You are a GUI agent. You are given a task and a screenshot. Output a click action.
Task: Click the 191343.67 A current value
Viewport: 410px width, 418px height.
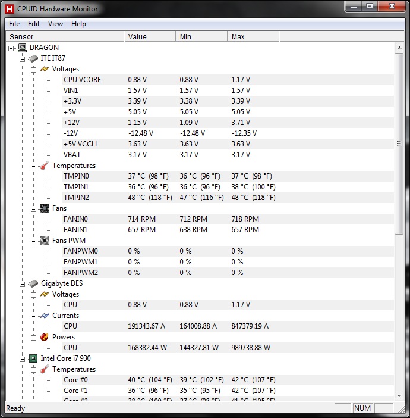tap(147, 326)
